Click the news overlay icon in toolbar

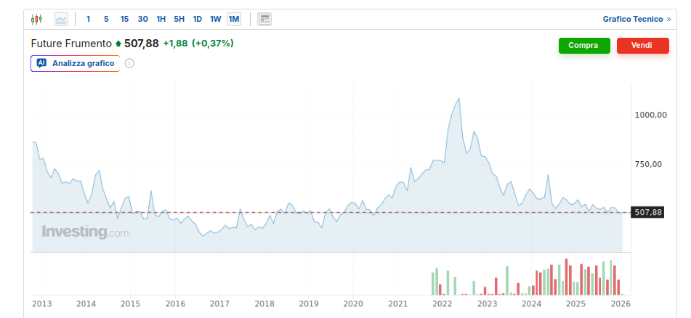point(264,19)
